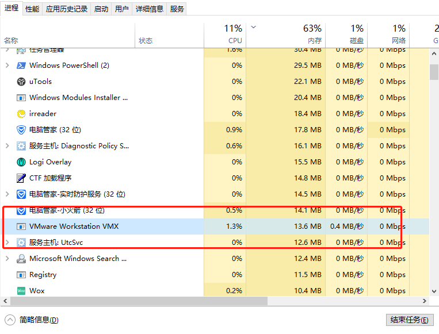This screenshot has width=439, height=334.
Task: Click the Windows Modules Installer icon
Action: [21, 98]
